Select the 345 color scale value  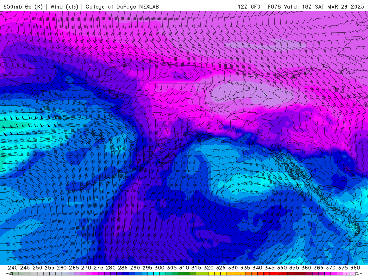[270, 268]
